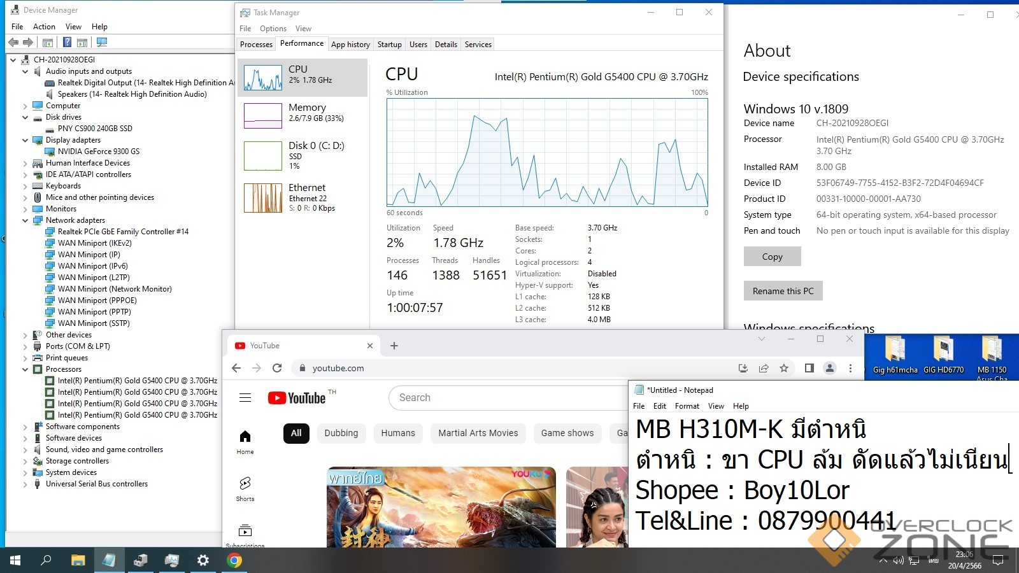This screenshot has width=1019, height=573.
Task: Open the Format menu in Notepad
Action: pyautogui.click(x=687, y=406)
